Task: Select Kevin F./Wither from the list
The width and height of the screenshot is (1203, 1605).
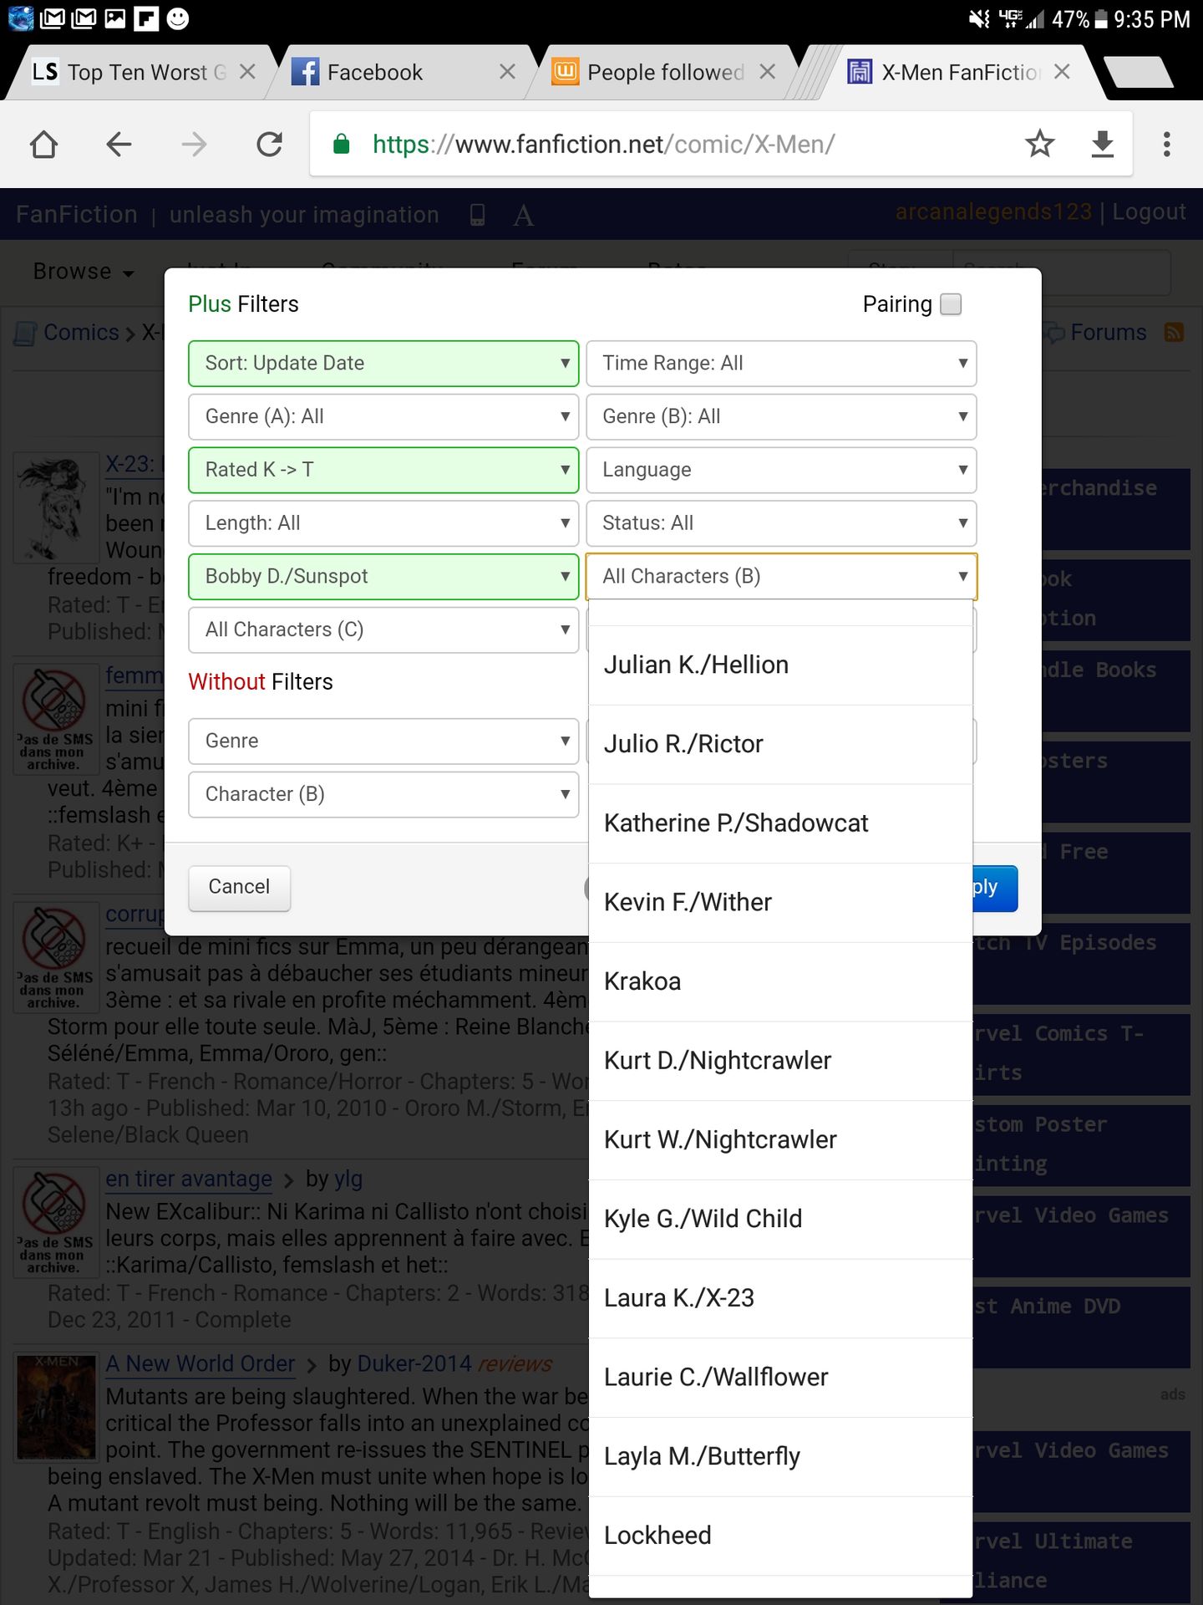Action: [780, 903]
